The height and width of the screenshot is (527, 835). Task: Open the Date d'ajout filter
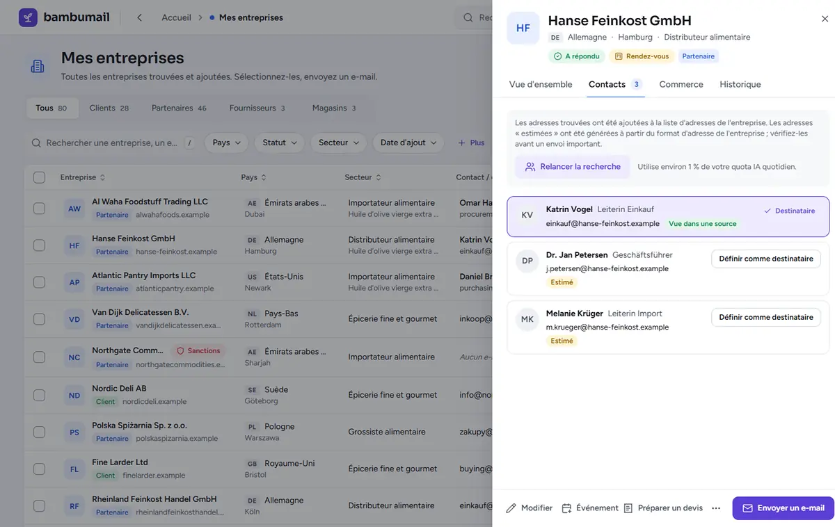[408, 143]
